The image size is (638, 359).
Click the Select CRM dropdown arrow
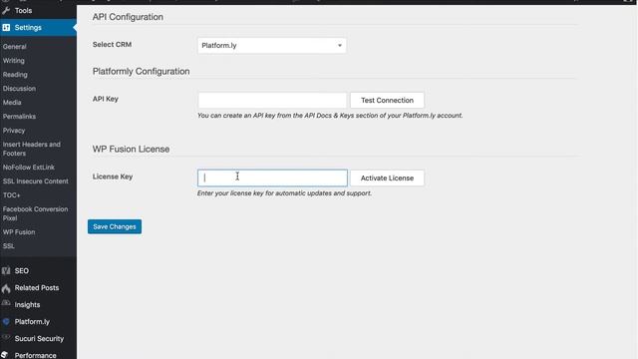point(340,45)
